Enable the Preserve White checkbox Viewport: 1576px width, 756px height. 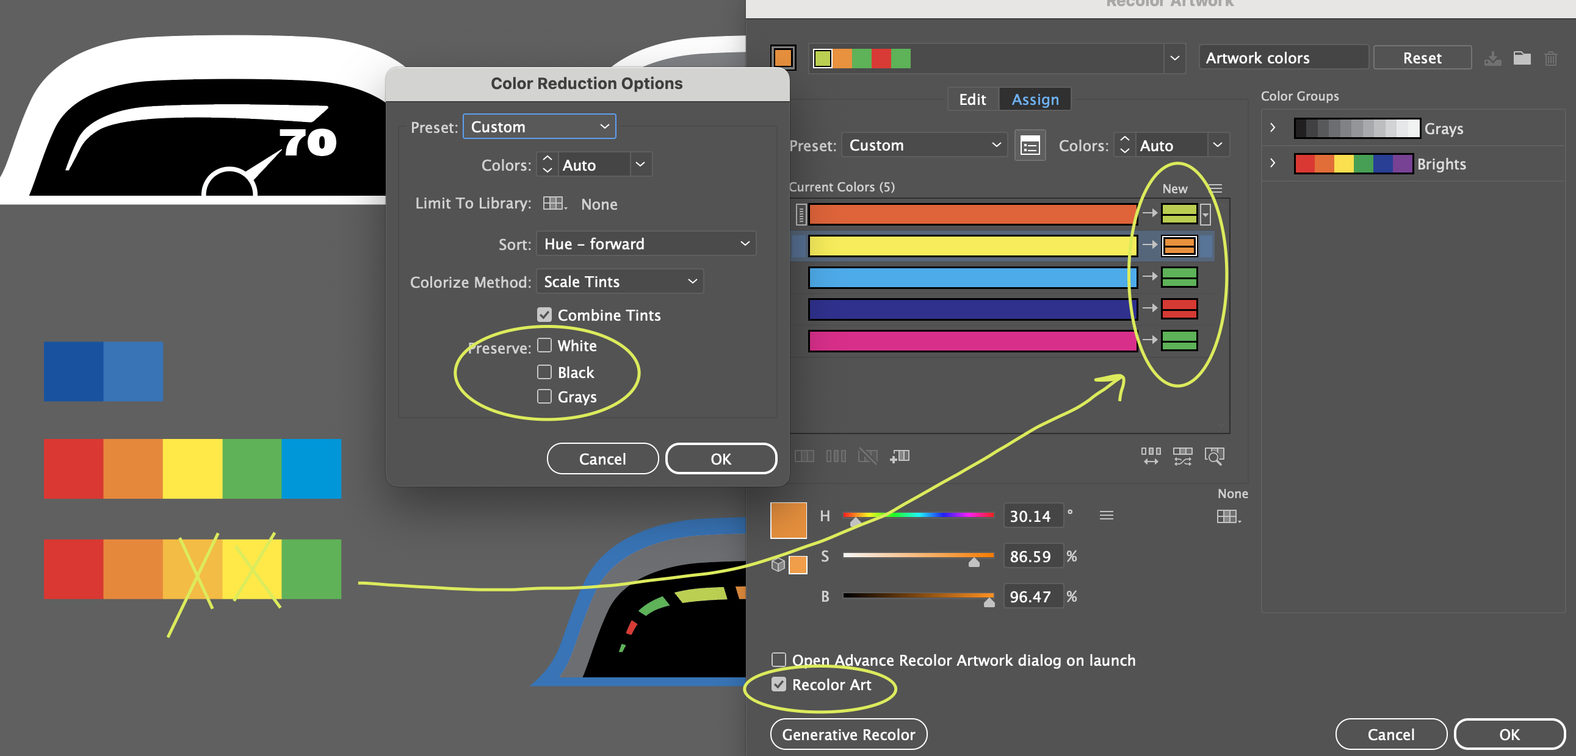click(x=544, y=344)
